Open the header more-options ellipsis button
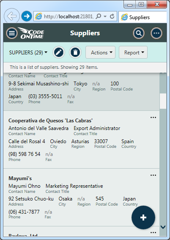170x240 pixels. [156, 33]
